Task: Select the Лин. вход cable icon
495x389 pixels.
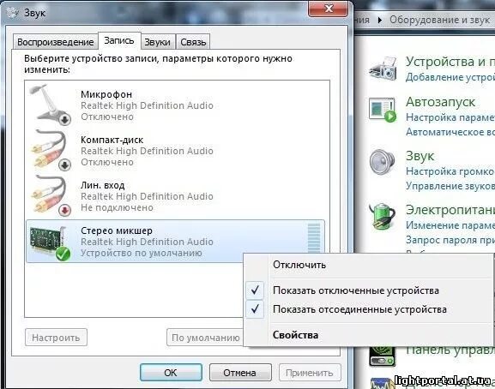Action: [x=51, y=195]
